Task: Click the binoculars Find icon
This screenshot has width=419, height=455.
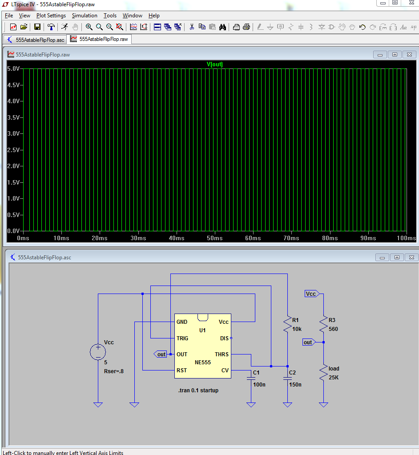Action: click(x=223, y=27)
